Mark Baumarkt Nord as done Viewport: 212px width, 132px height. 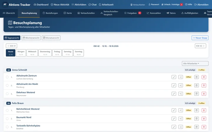[7, 119]
